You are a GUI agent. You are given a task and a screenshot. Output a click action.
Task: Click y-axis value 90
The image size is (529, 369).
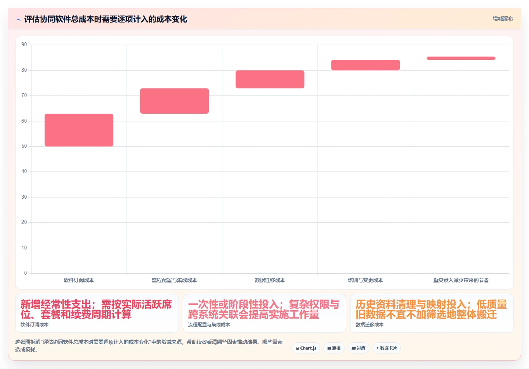point(24,45)
